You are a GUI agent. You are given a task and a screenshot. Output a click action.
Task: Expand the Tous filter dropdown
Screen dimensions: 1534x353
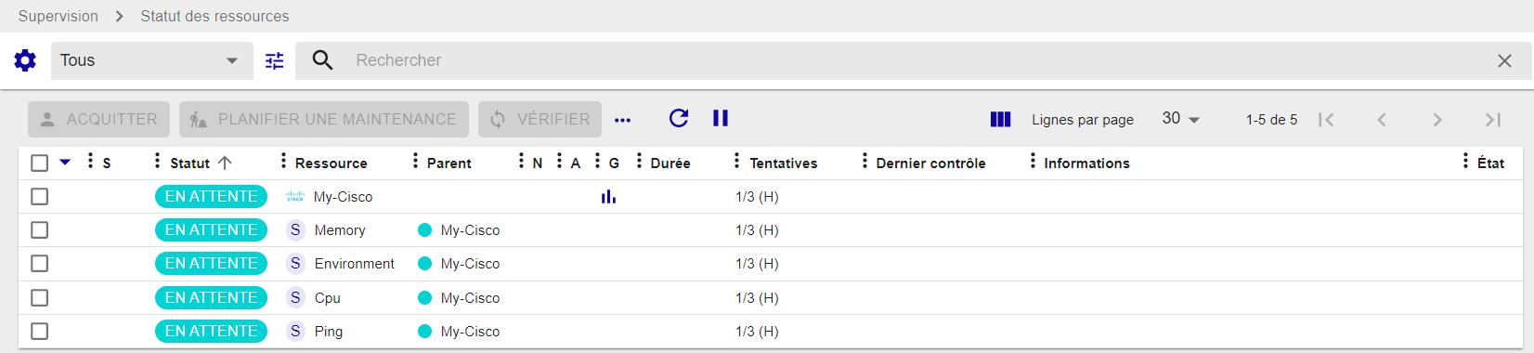(x=149, y=60)
